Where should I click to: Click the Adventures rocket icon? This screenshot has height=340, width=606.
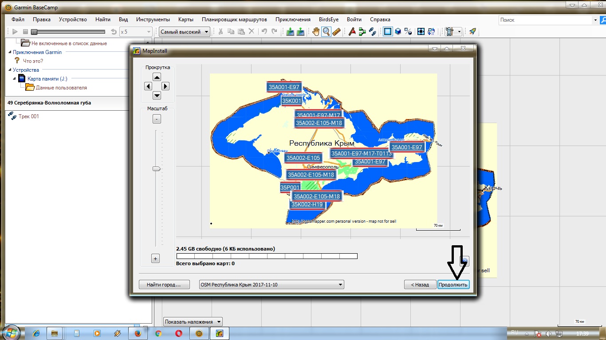pyautogui.click(x=472, y=31)
